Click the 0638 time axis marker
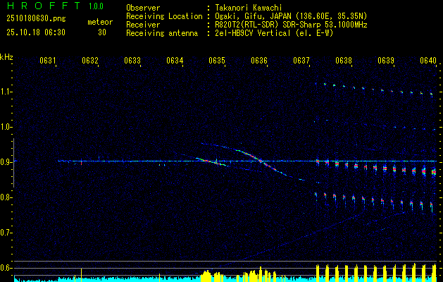 (x=344, y=61)
